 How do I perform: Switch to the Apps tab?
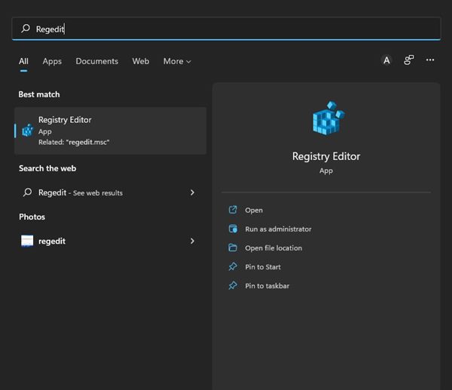pyautogui.click(x=52, y=61)
